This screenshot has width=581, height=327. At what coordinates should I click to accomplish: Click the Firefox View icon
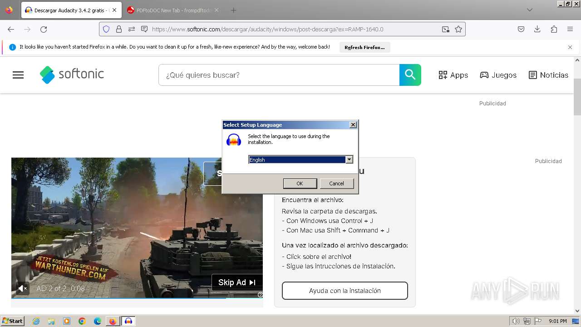[9, 10]
